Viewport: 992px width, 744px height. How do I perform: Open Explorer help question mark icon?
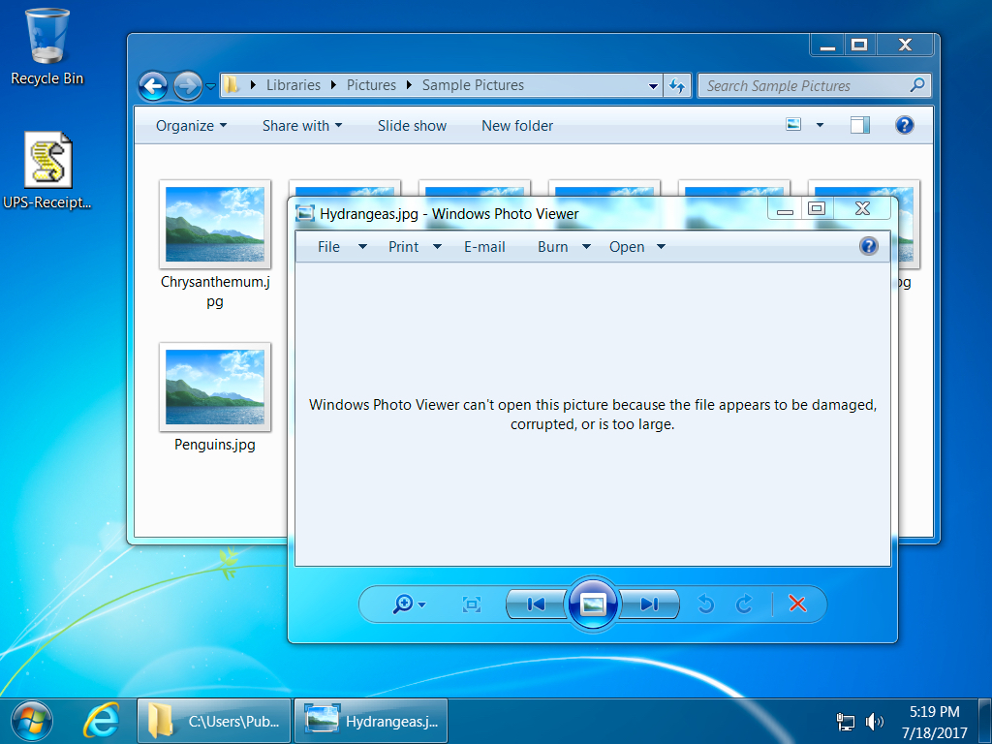[x=905, y=125]
